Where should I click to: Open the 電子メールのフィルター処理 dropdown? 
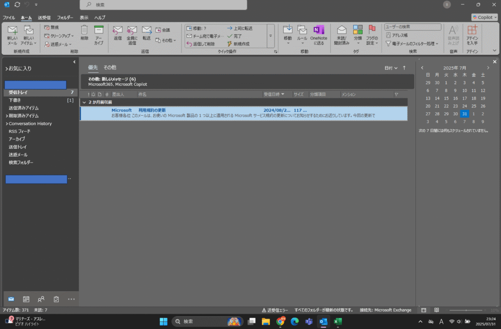(x=412, y=43)
